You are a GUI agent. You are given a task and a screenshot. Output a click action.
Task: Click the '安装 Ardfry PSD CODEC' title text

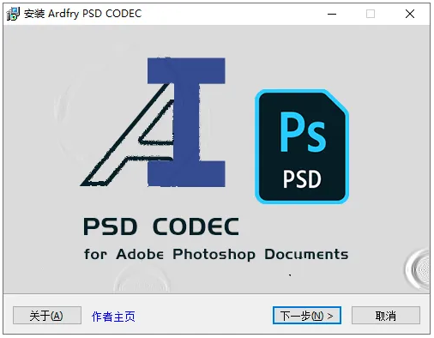tap(82, 14)
